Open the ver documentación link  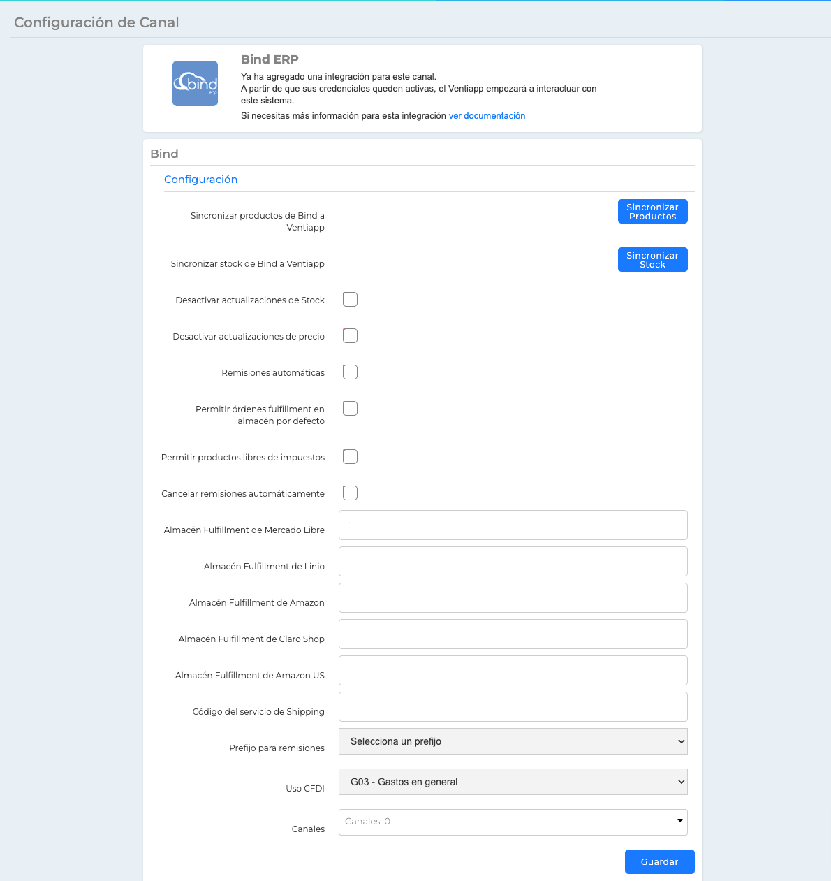[x=487, y=116]
